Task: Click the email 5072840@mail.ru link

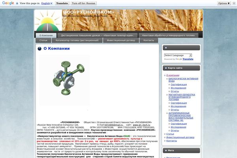Action: pos(113,125)
